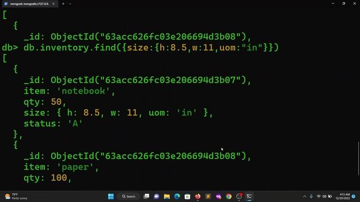
Task: Select the mongosh mongodb terminal tab
Action: tap(29, 4)
